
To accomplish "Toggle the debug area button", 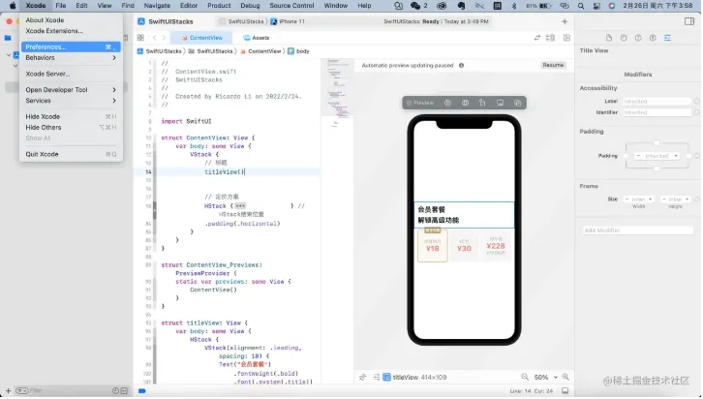I will [x=565, y=391].
